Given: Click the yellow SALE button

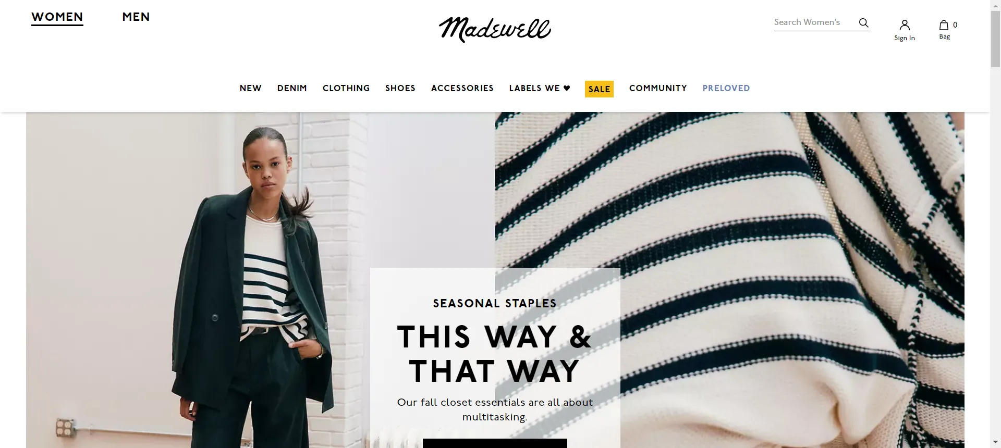Looking at the screenshot, I should [x=599, y=89].
